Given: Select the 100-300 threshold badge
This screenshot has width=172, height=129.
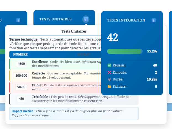Looking at the screenshot, I should click(21, 76).
